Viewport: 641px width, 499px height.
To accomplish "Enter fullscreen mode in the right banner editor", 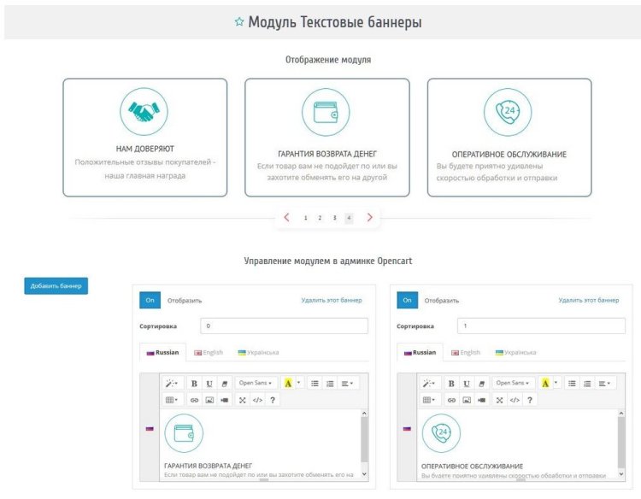I will coord(499,400).
